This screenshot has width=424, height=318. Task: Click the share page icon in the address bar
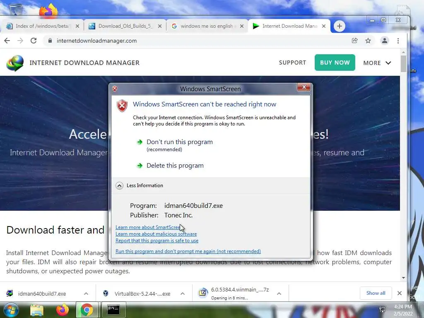coord(354,41)
